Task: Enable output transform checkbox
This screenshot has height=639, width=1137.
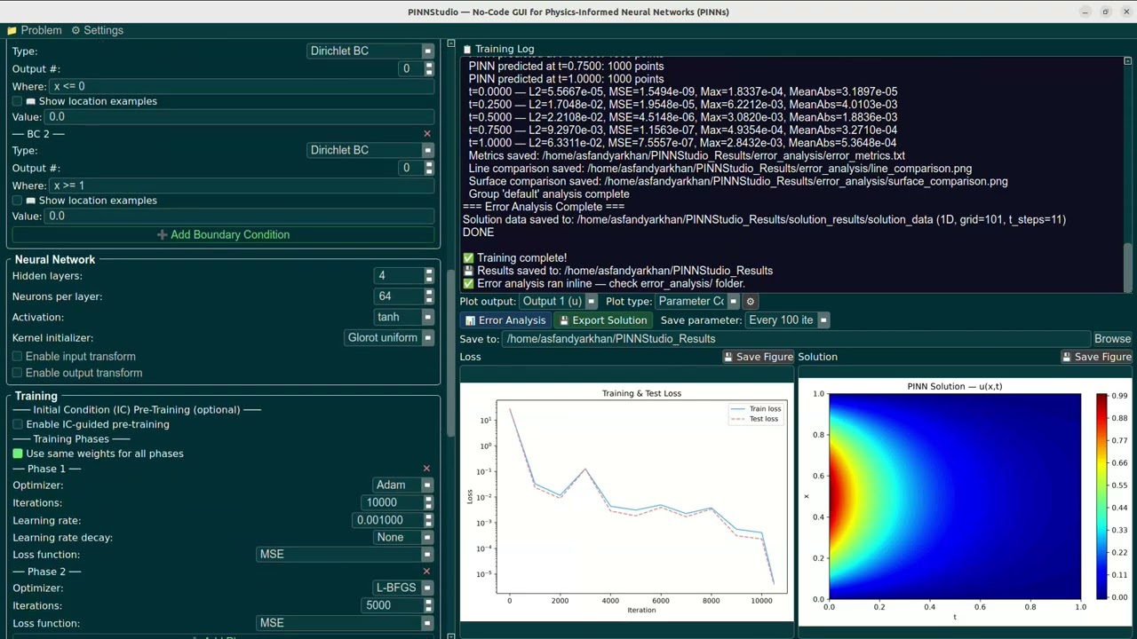Action: point(17,374)
